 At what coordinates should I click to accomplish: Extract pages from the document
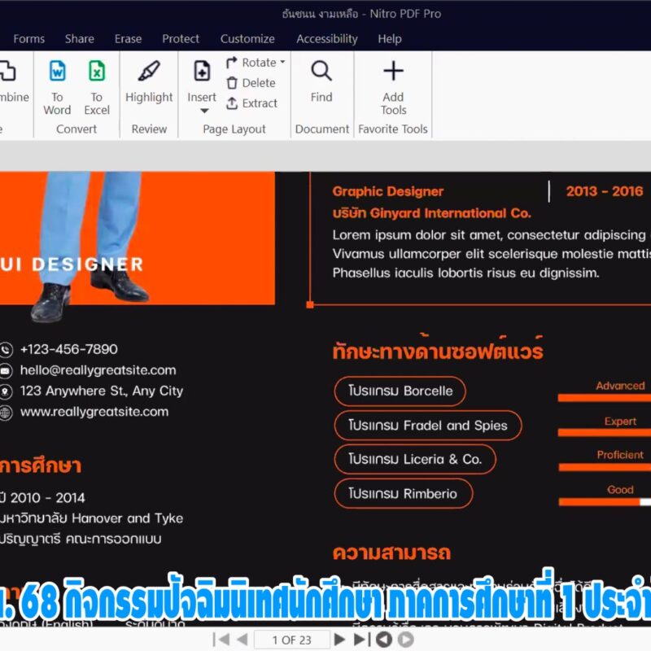point(251,103)
